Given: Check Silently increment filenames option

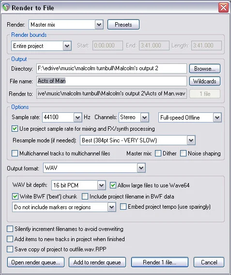Looking at the screenshot, I should click(x=10, y=229).
